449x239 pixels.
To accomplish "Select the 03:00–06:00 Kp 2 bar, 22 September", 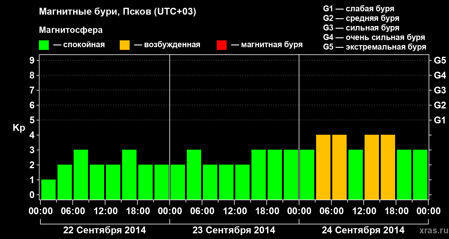I will click(65, 182).
